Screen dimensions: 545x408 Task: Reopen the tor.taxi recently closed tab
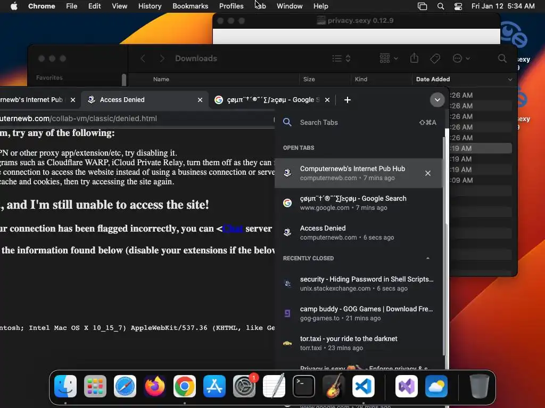tap(358, 343)
